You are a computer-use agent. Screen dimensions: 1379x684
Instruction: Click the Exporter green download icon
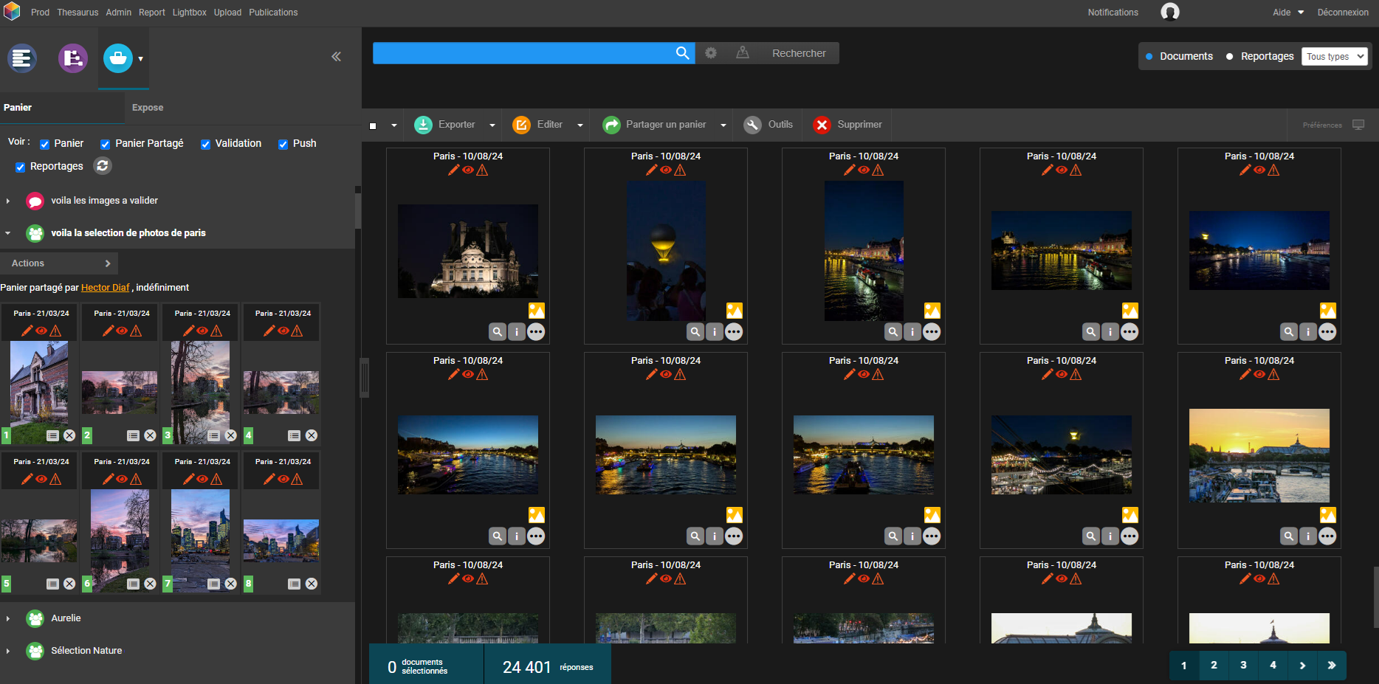click(x=423, y=125)
